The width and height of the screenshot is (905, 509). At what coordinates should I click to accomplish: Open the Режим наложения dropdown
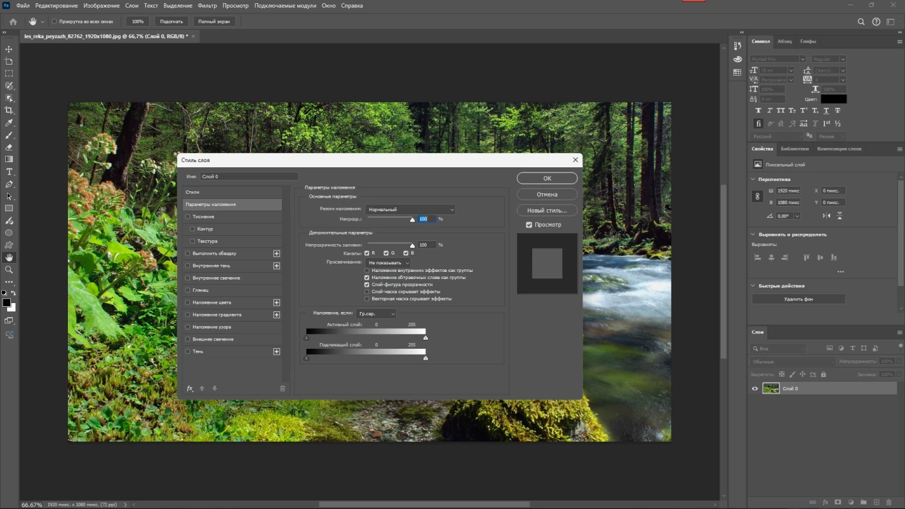point(410,210)
